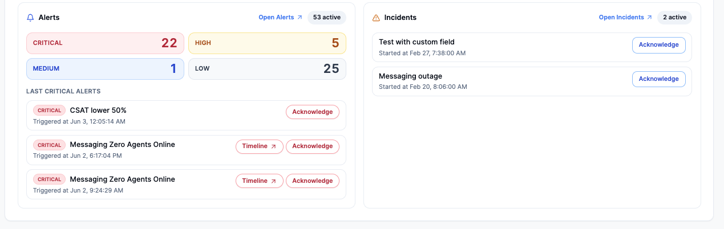Click the Messaging outage incident title
This screenshot has height=229, width=724.
click(x=410, y=76)
